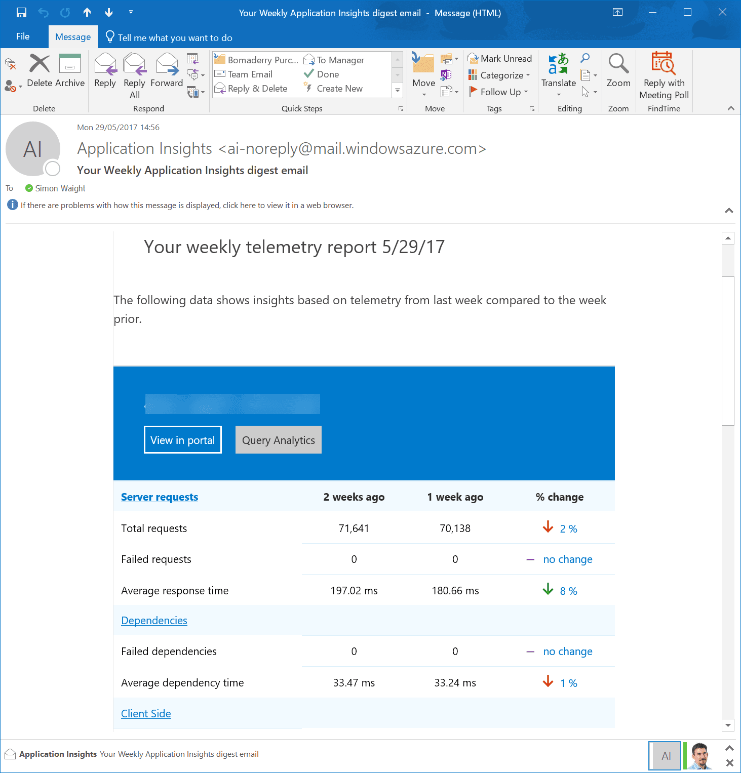The height and width of the screenshot is (773, 741).
Task: Open the Move group Actions dropdown
Action: coord(449,92)
